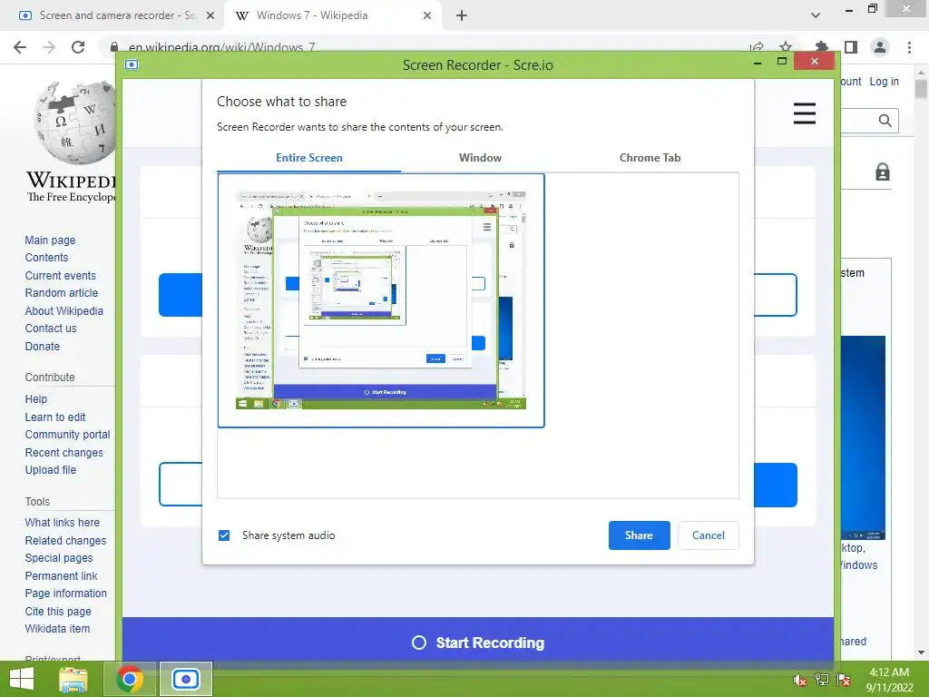The width and height of the screenshot is (929, 697).
Task: Share this page icon in Chrome
Action: point(757,47)
